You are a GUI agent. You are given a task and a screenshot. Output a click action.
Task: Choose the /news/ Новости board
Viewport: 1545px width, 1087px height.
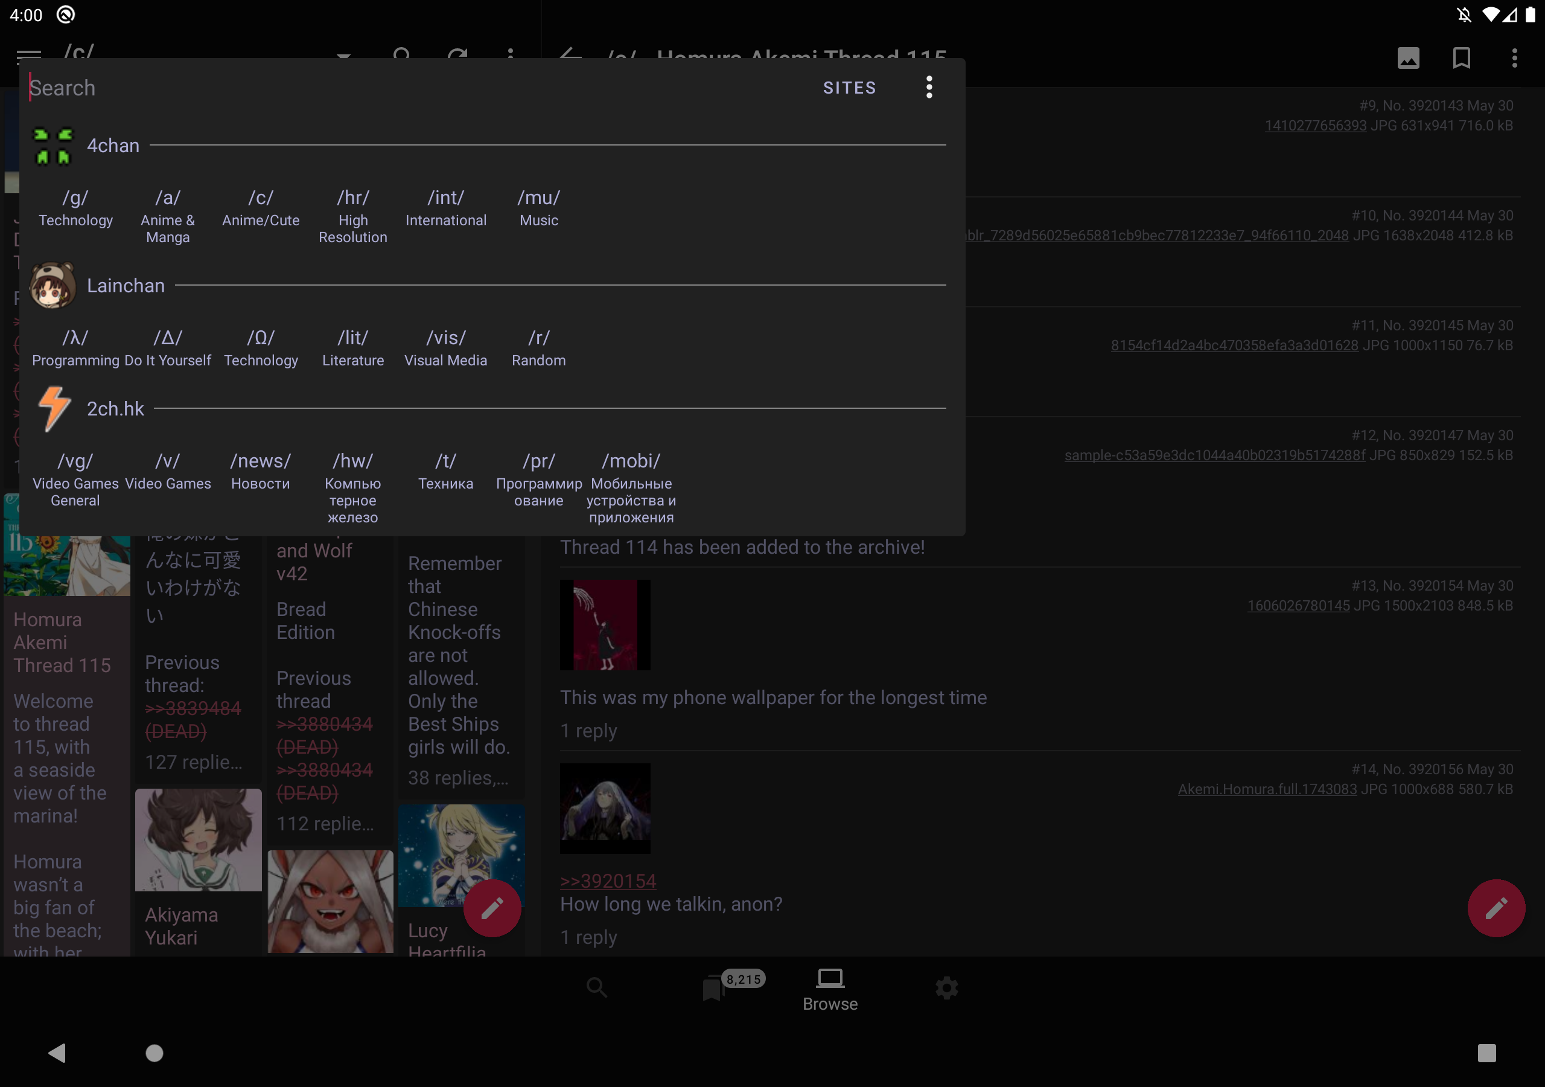click(x=260, y=471)
